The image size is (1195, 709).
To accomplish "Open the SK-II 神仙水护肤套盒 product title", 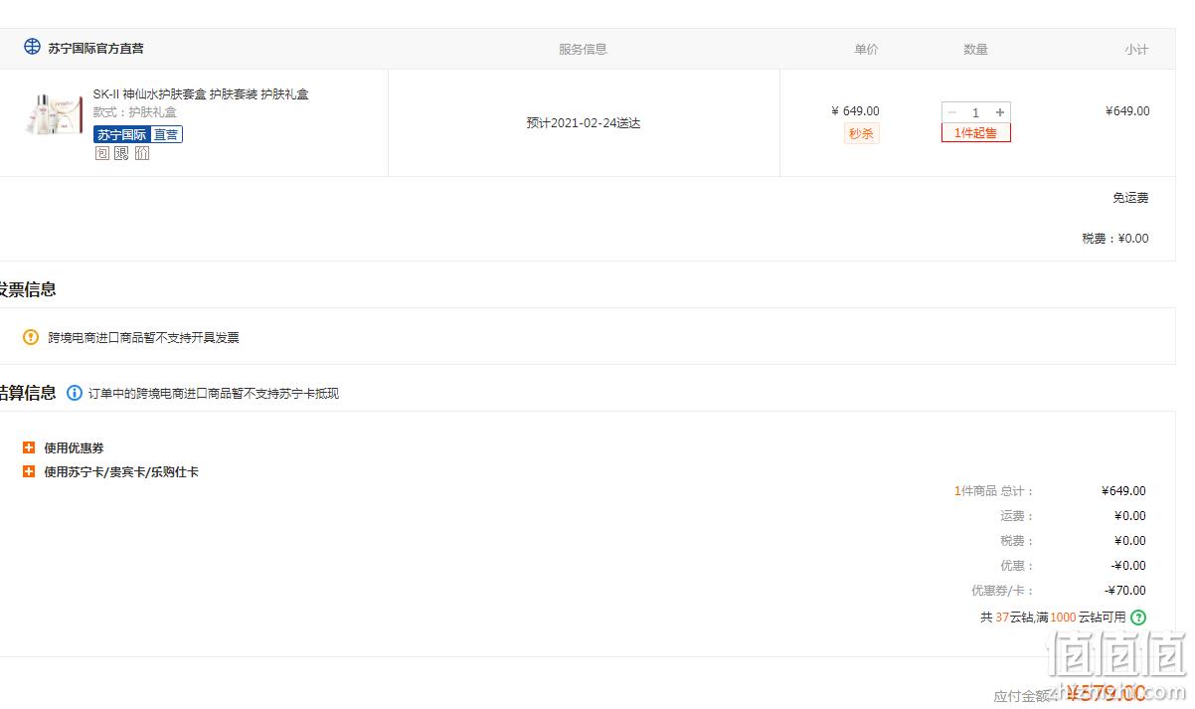I will click(201, 94).
